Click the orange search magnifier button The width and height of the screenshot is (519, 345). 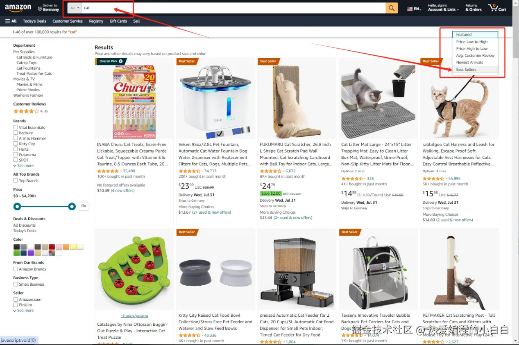(392, 8)
